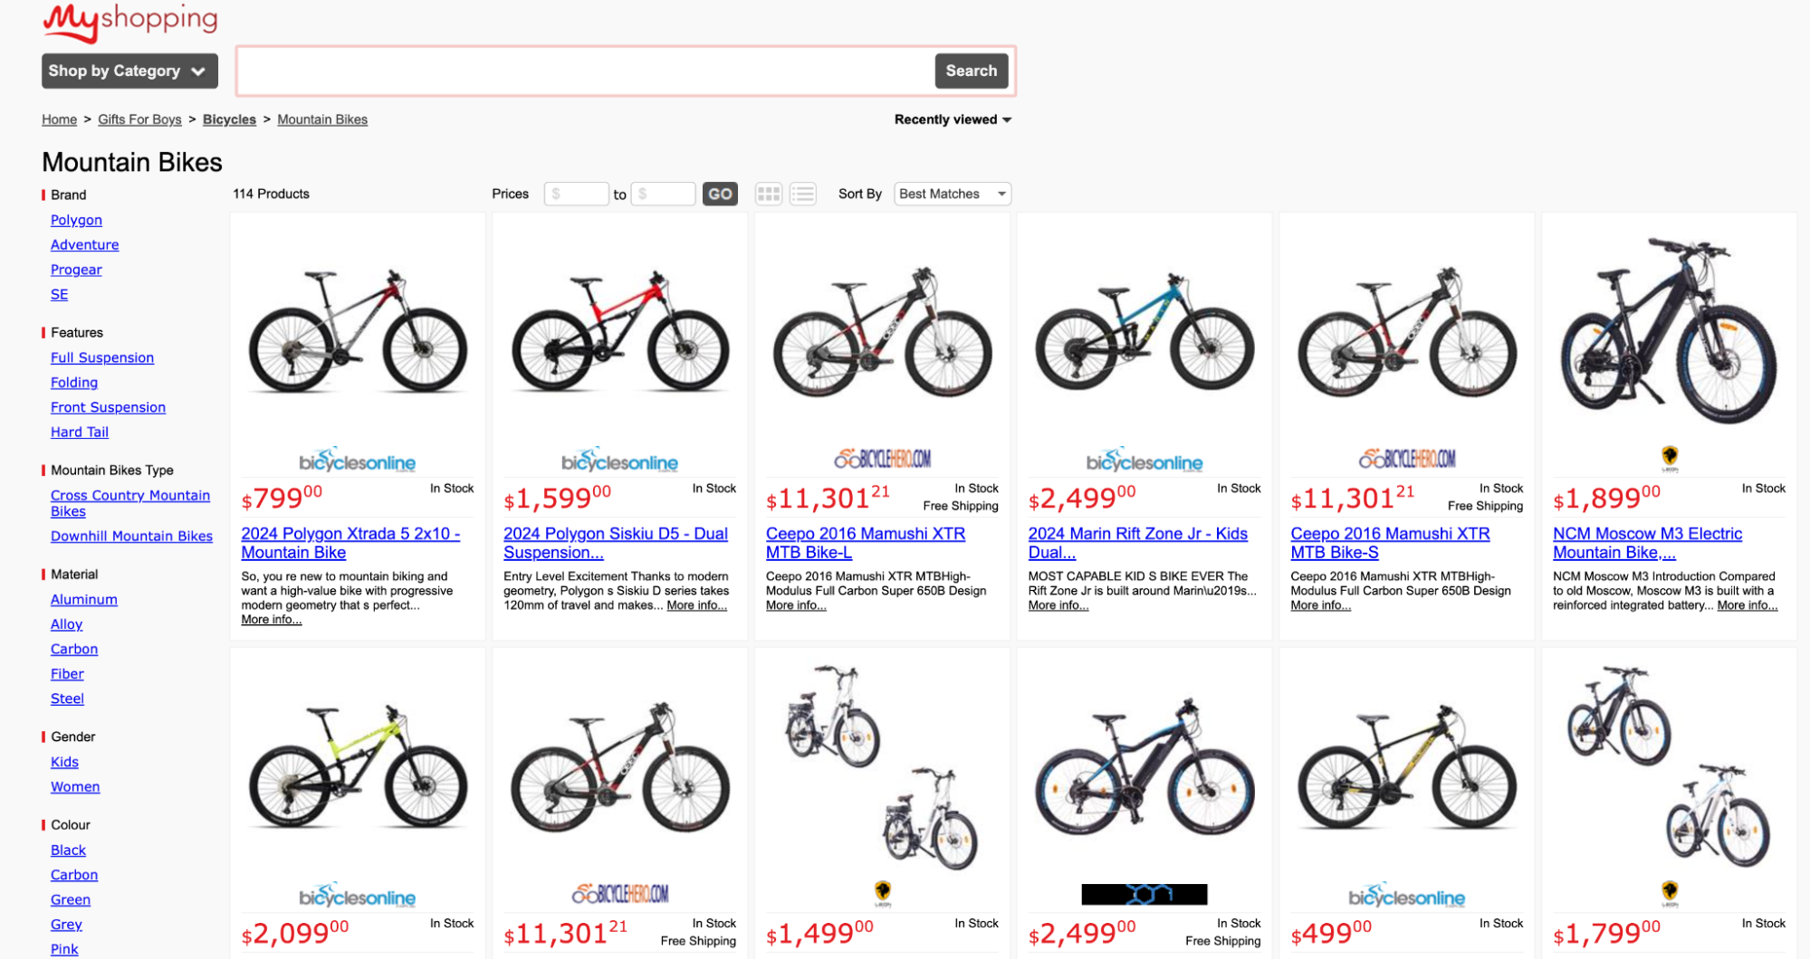Filter by Hard Tail feature

pyautogui.click(x=80, y=432)
